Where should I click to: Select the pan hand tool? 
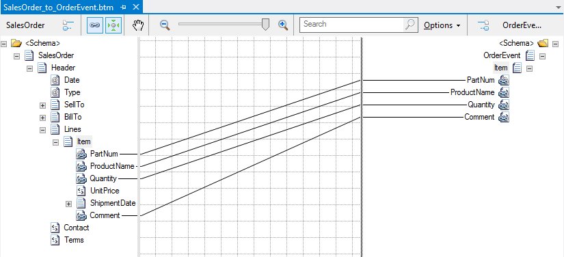click(138, 25)
